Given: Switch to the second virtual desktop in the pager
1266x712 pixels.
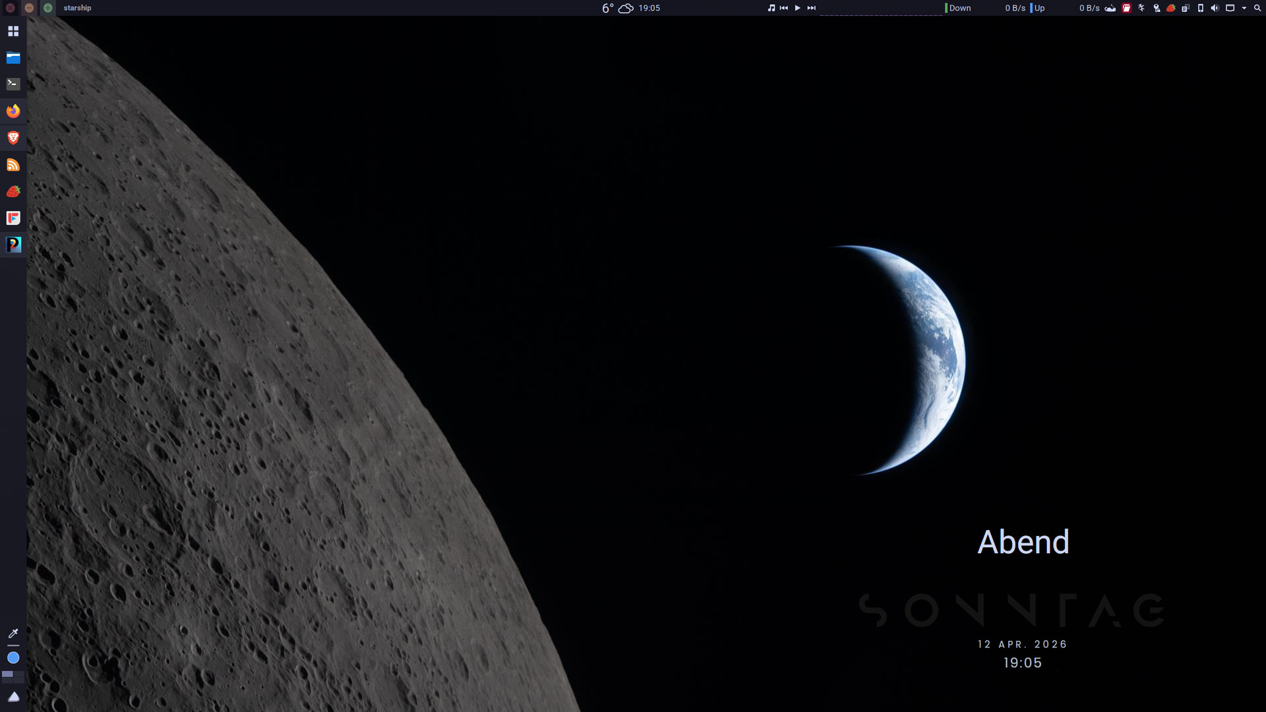Looking at the screenshot, I should coord(18,675).
